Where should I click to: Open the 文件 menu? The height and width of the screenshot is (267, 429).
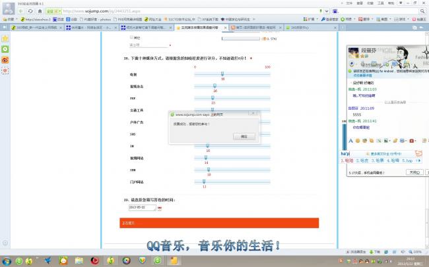(x=349, y=3)
